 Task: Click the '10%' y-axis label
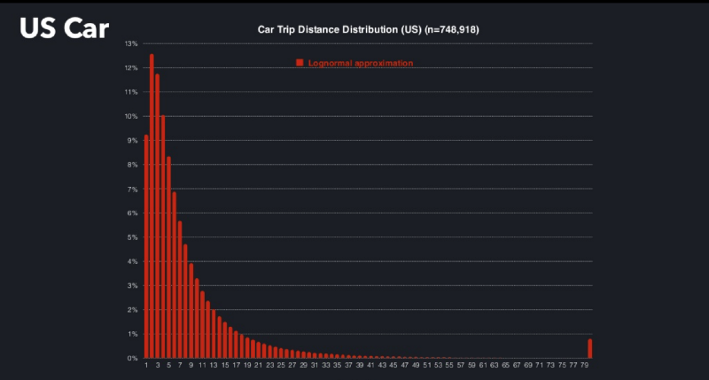131,116
